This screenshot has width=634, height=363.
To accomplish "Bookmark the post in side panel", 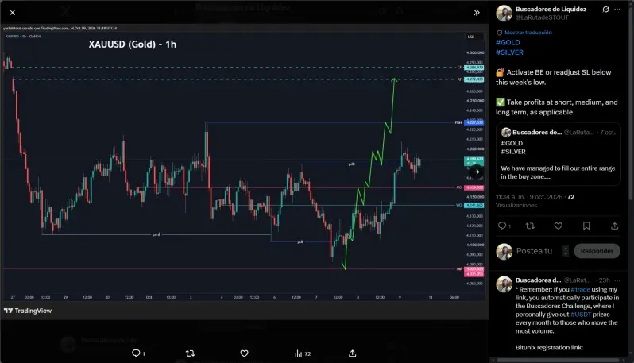I will click(x=586, y=226).
